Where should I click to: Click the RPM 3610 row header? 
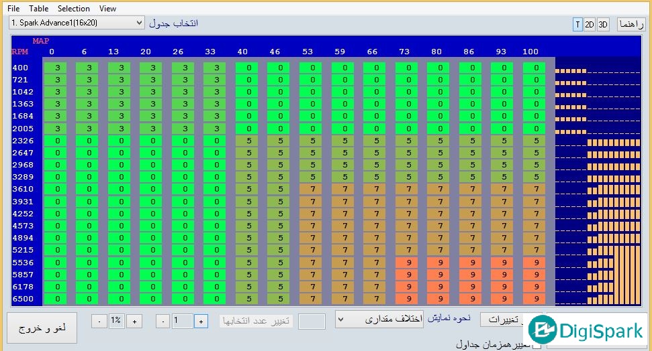pyautogui.click(x=23, y=189)
